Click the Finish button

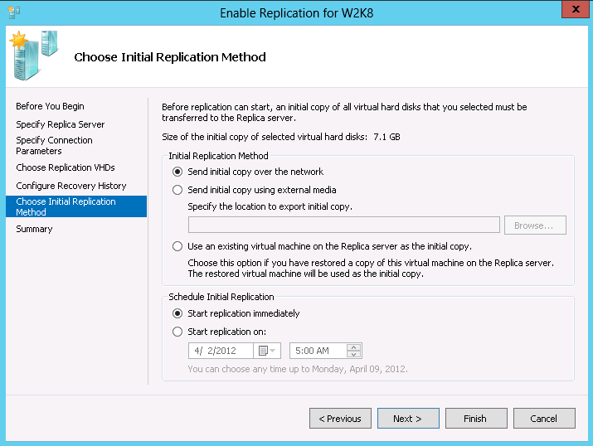click(x=476, y=419)
